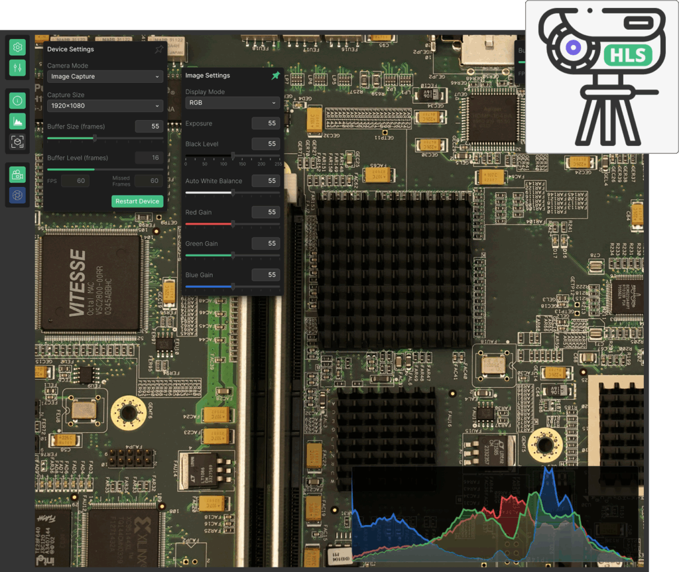Expand the Camera Mode dropdown
Image resolution: width=679 pixels, height=572 pixels.
click(105, 77)
